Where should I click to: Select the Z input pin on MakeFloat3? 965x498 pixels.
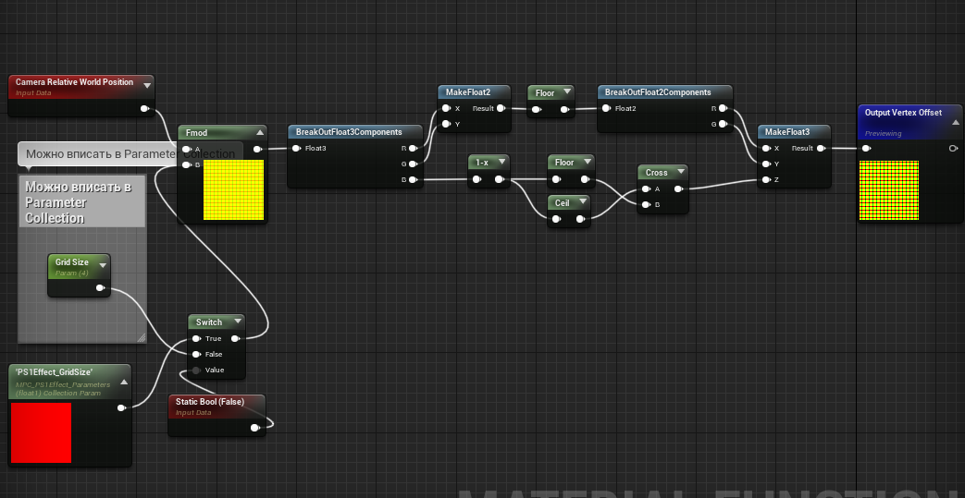(766, 180)
